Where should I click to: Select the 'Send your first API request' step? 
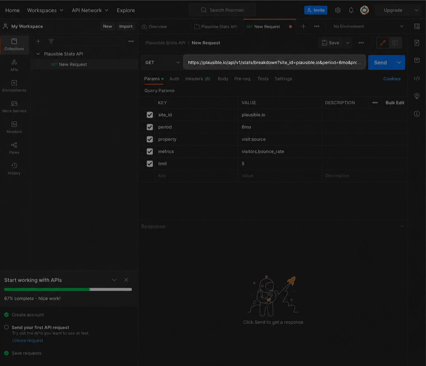(x=40, y=328)
